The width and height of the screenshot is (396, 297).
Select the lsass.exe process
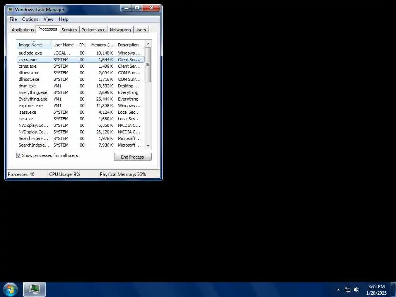coord(80,112)
